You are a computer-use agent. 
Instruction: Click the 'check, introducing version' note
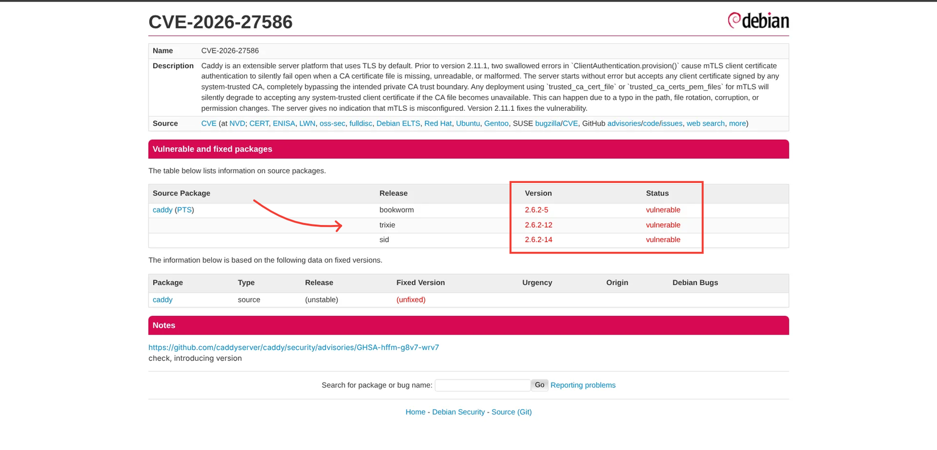coord(195,359)
